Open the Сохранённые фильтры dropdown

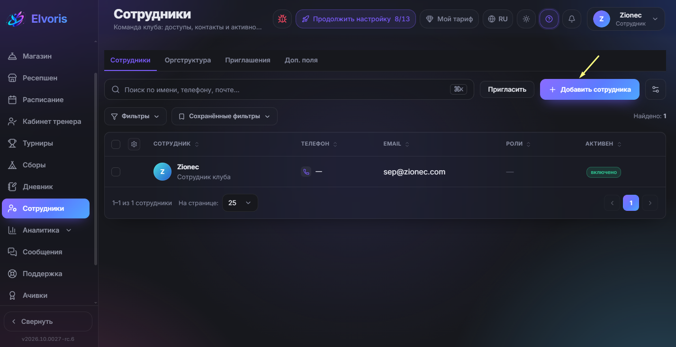pyautogui.click(x=225, y=116)
